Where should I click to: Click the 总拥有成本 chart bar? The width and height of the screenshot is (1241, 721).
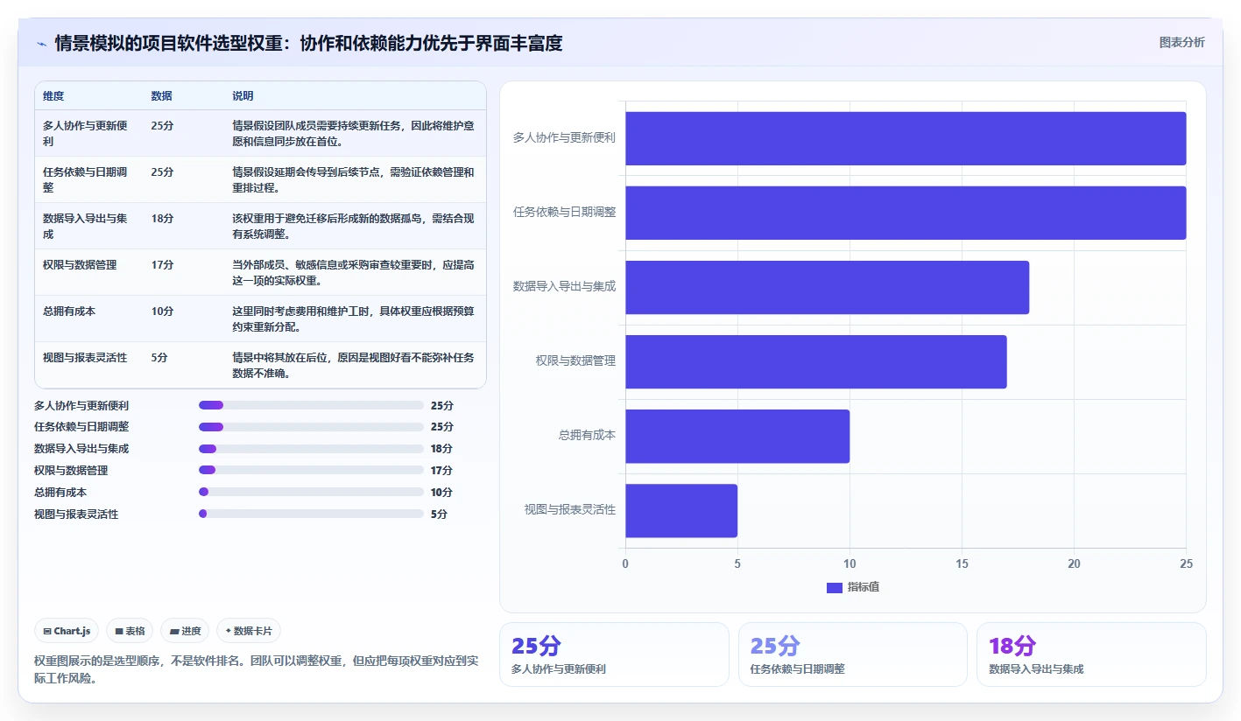(x=737, y=436)
